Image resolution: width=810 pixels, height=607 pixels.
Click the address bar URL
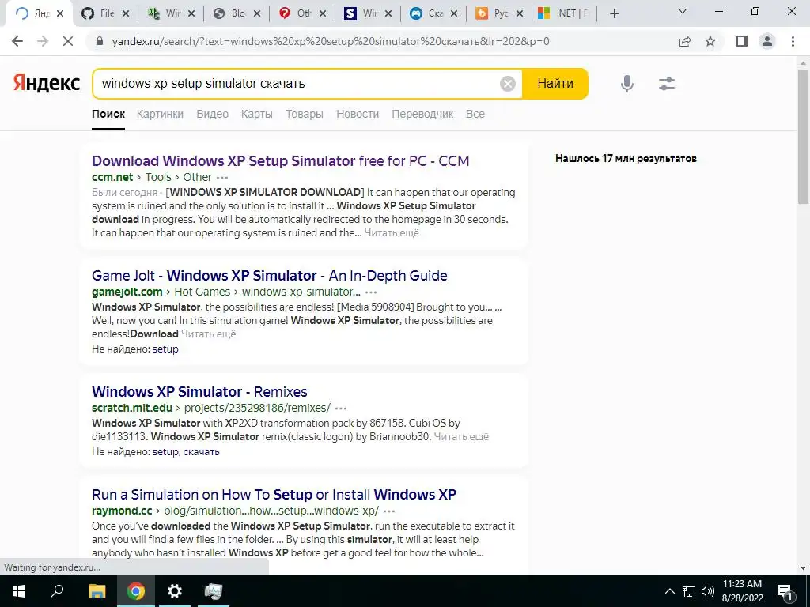[x=331, y=41]
